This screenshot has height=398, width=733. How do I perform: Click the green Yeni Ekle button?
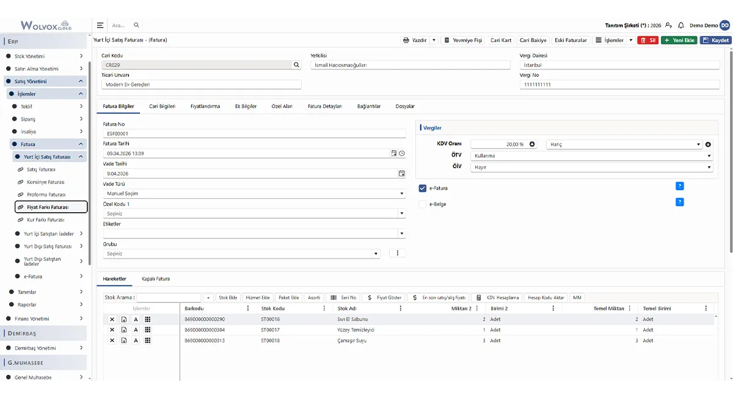coord(679,40)
